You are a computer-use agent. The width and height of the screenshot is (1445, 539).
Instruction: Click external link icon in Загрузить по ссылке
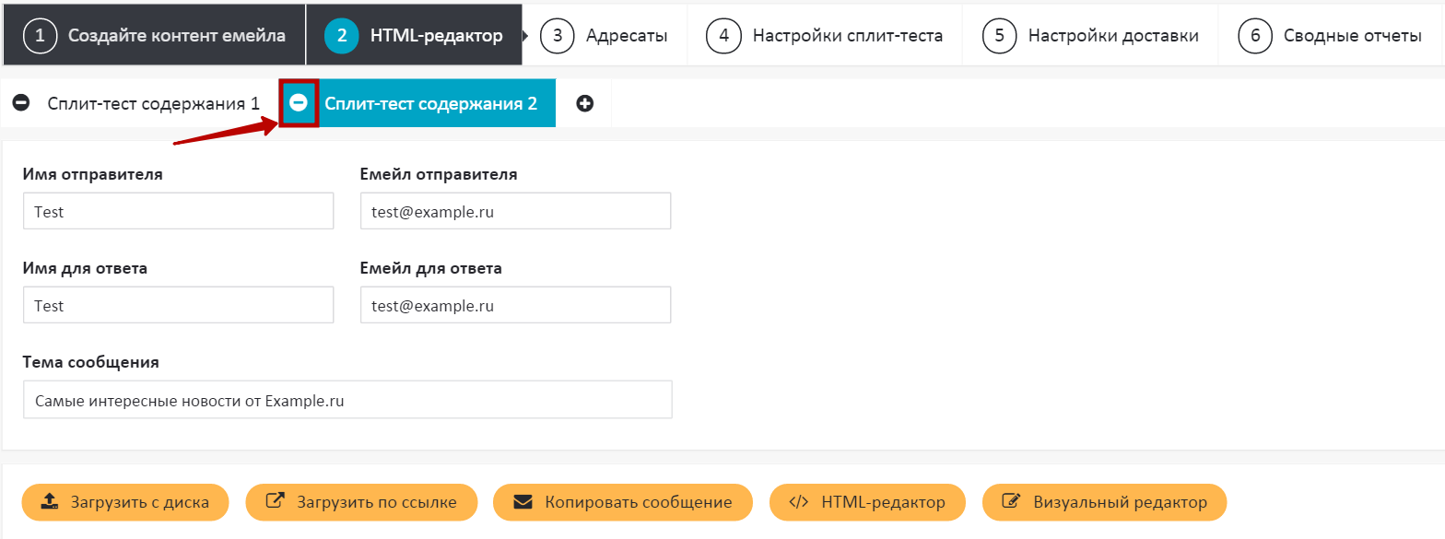pos(275,502)
